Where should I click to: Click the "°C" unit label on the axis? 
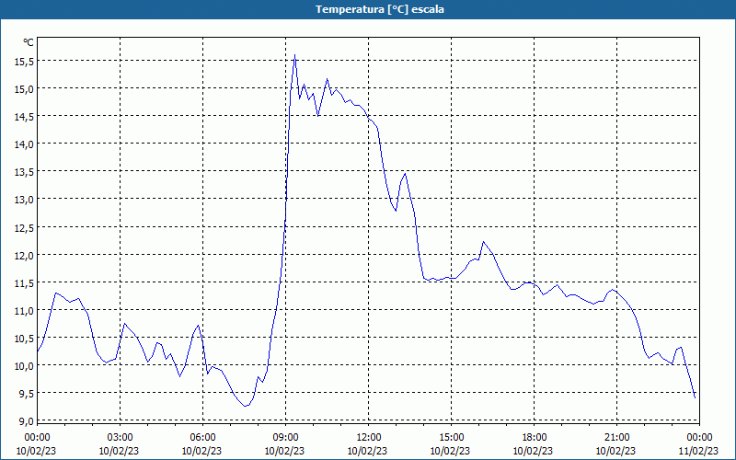(x=29, y=42)
